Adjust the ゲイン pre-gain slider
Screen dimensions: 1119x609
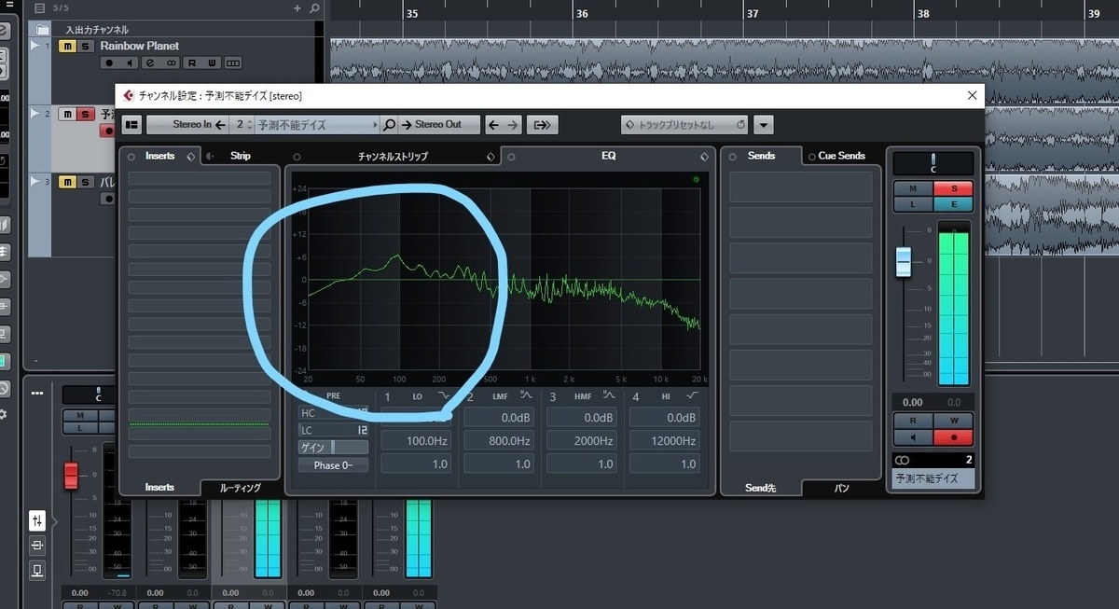coord(333,448)
